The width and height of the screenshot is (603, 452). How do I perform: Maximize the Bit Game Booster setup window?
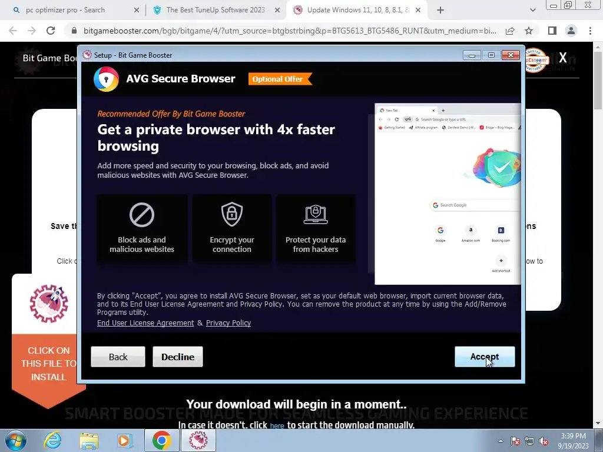tap(491, 55)
